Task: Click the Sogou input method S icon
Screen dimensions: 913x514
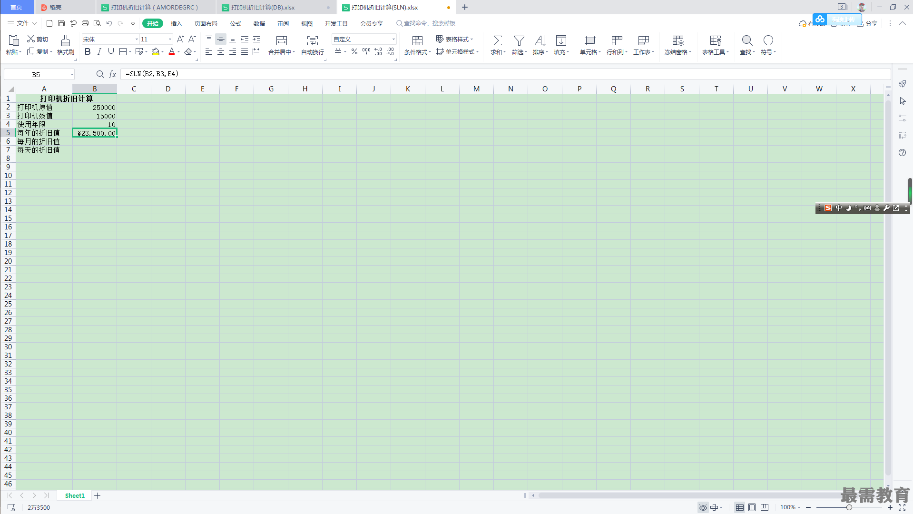Action: [x=828, y=208]
